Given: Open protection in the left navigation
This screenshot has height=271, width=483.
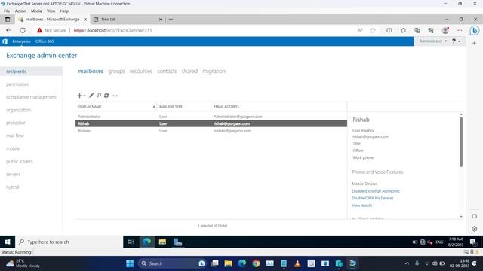Looking at the screenshot, I should click(16, 123).
